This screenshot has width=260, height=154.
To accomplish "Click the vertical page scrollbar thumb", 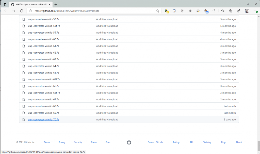I will (x=258, y=144).
